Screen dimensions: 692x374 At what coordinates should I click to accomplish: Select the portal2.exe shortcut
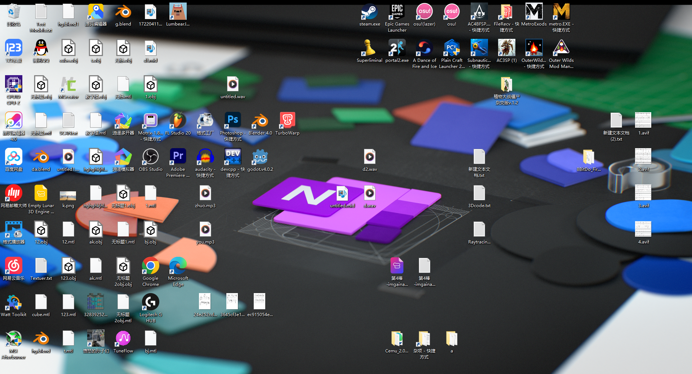click(397, 48)
